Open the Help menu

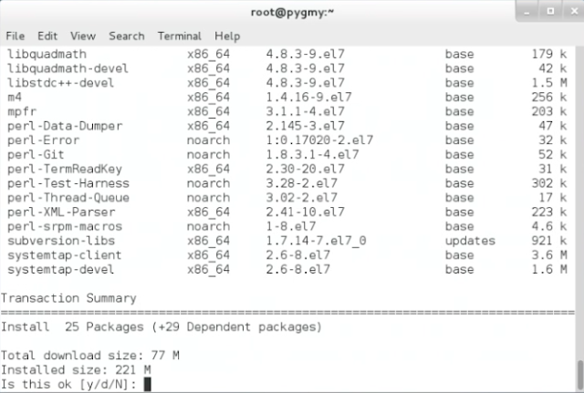[227, 36]
